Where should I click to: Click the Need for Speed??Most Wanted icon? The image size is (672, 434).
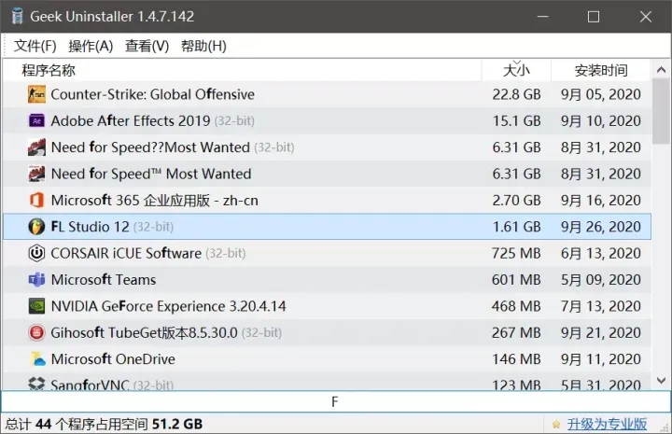point(36,147)
